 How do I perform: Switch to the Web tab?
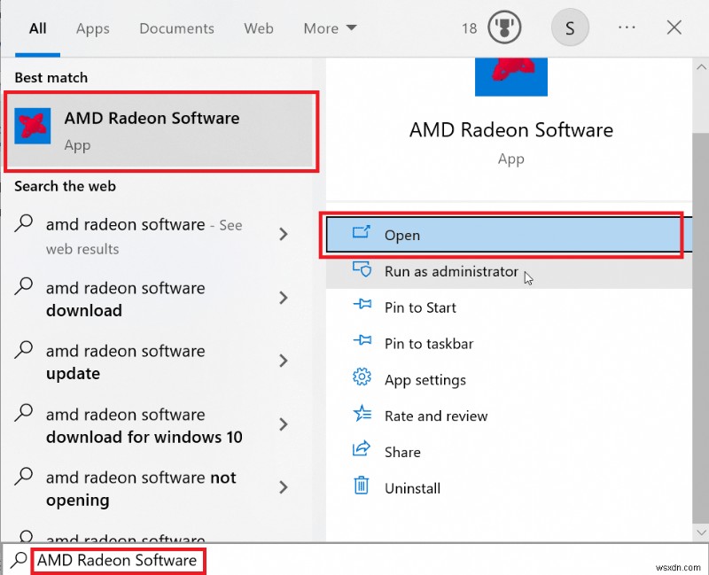(258, 28)
